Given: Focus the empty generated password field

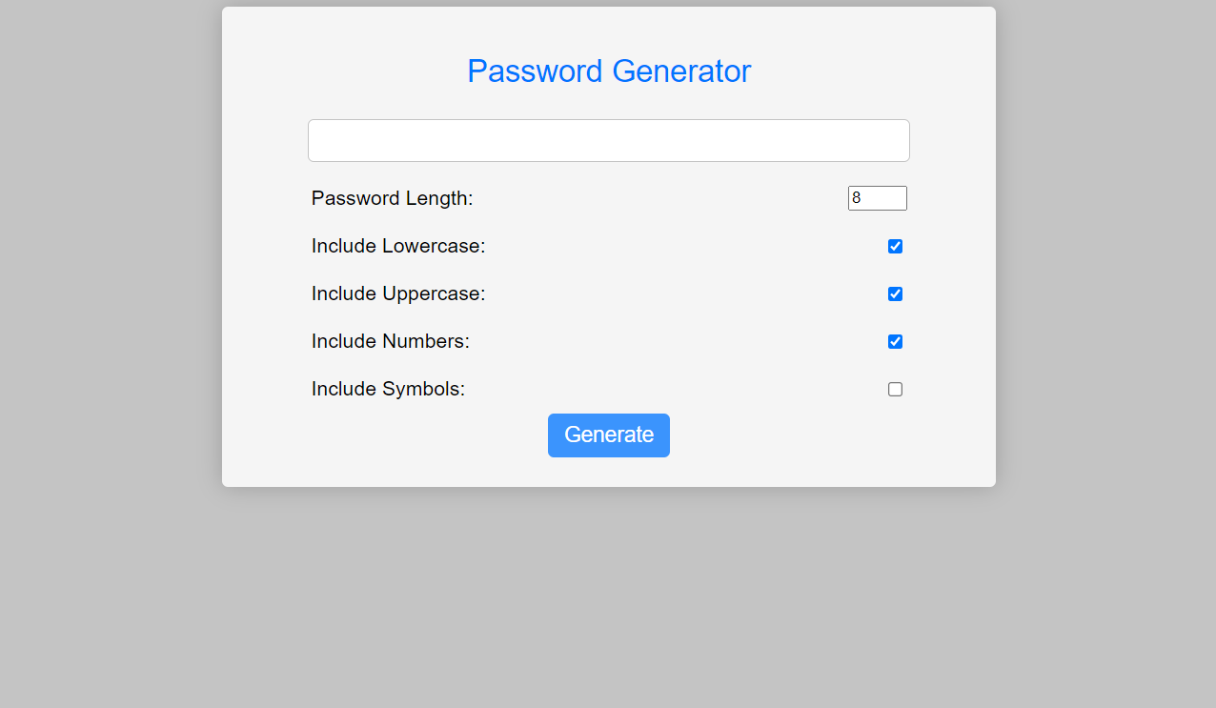Looking at the screenshot, I should (x=608, y=141).
